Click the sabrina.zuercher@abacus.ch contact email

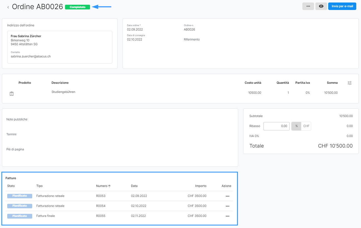tap(31, 56)
